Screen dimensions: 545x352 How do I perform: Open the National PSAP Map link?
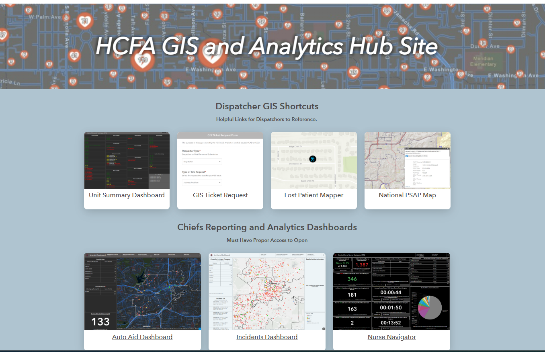click(x=407, y=195)
